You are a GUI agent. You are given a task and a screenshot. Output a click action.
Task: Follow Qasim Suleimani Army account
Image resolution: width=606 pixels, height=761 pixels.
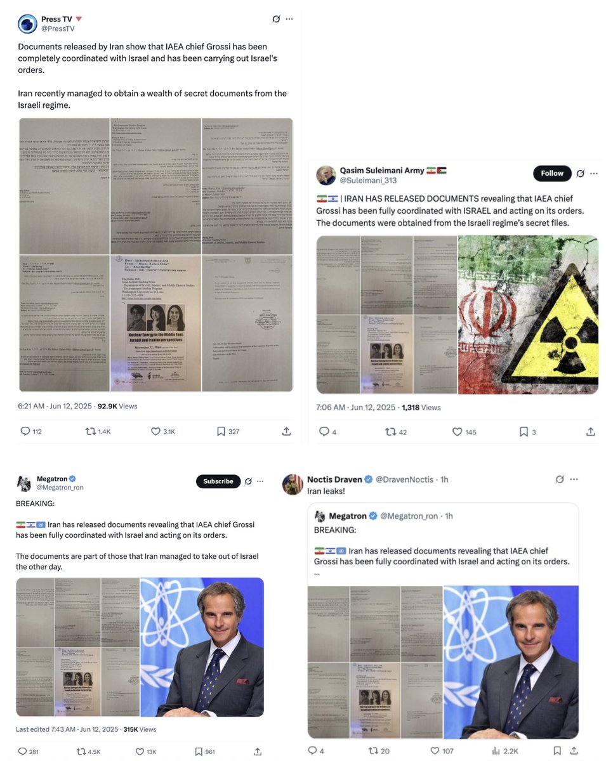(x=552, y=173)
